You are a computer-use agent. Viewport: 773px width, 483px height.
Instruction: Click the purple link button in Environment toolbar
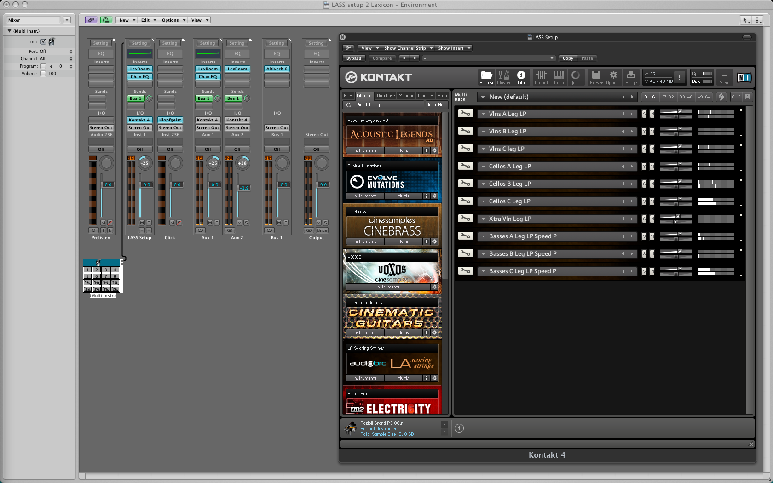coord(91,20)
